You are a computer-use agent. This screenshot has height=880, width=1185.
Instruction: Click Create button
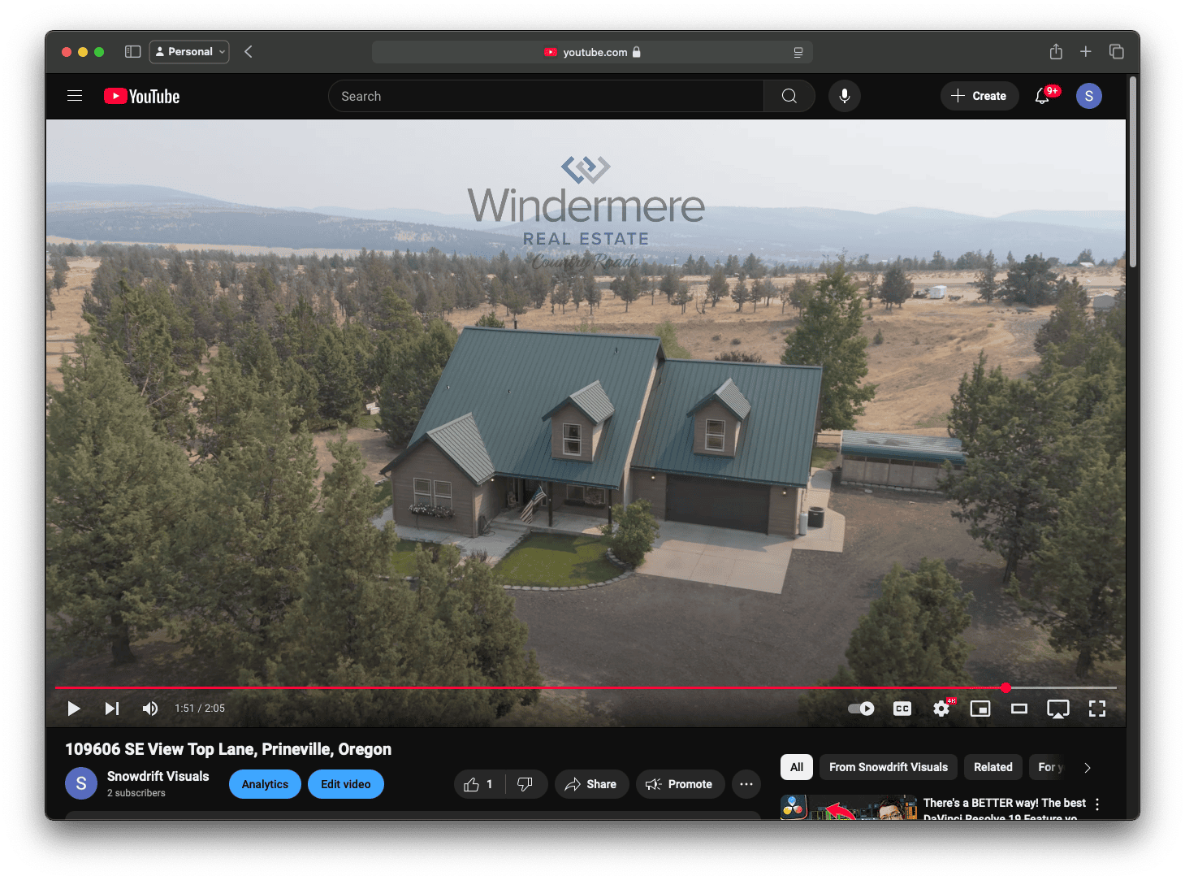(980, 96)
